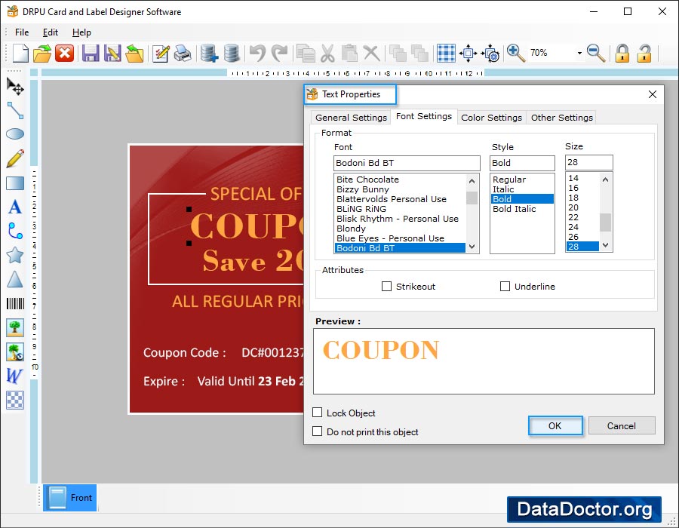Select the Front card side tab
The width and height of the screenshot is (679, 528).
(x=69, y=498)
